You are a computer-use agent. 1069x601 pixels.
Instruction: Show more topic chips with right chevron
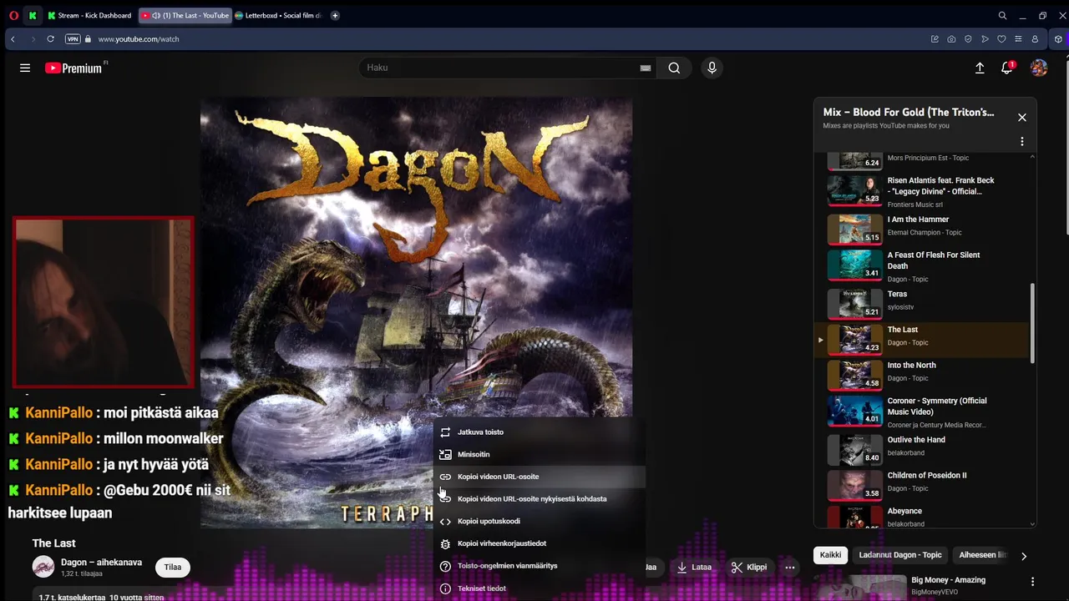click(x=1024, y=556)
